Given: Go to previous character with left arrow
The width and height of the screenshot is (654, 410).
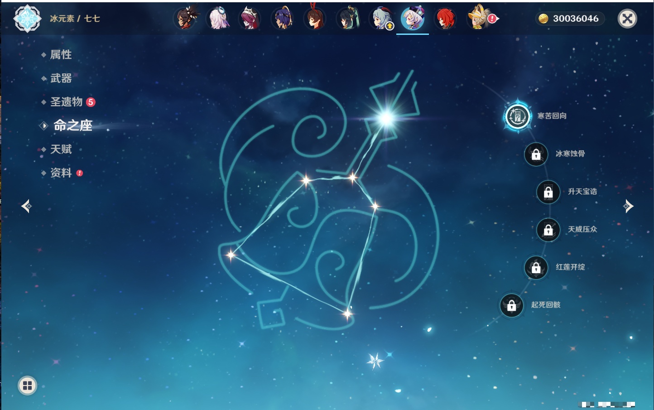Looking at the screenshot, I should coord(26,206).
